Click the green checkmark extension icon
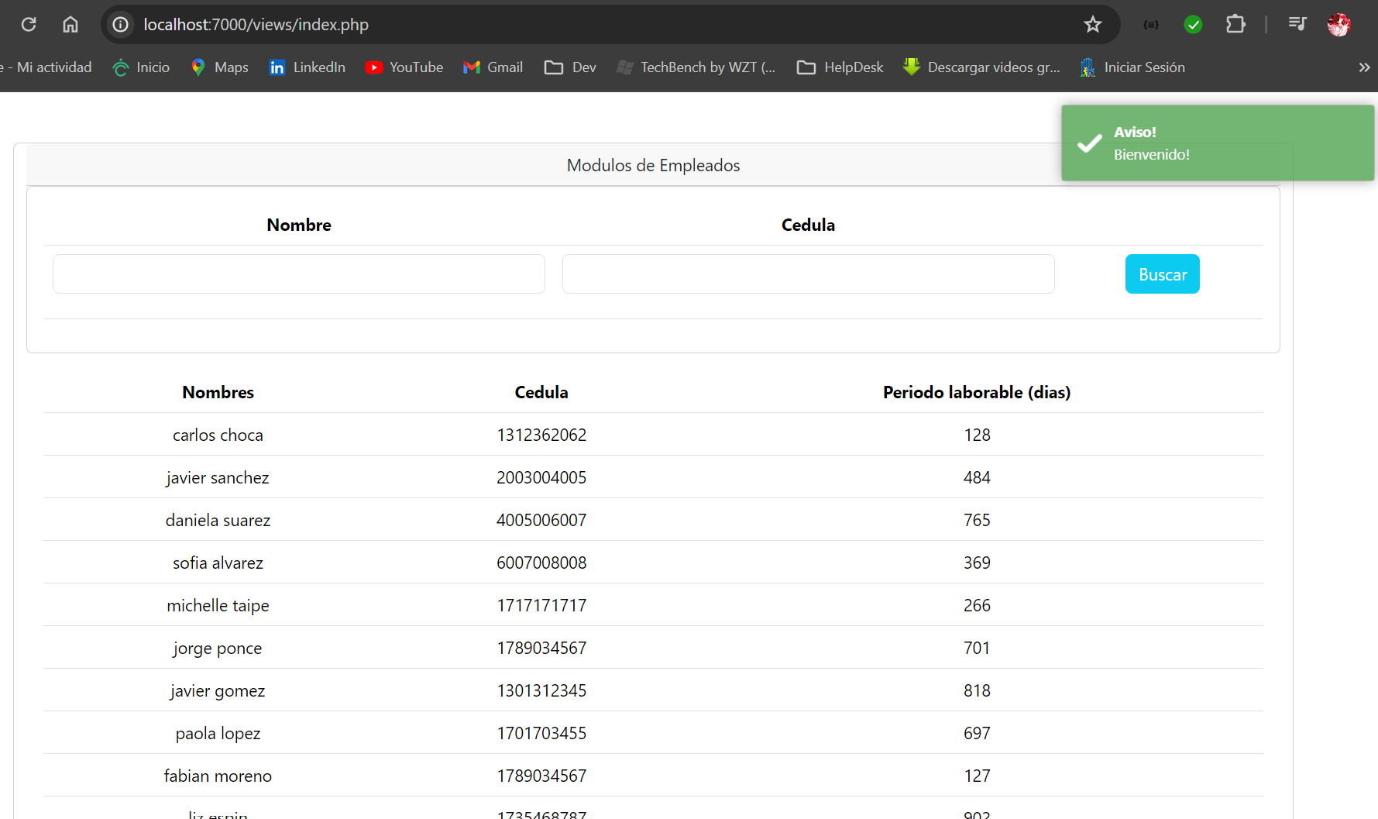 pyautogui.click(x=1193, y=25)
